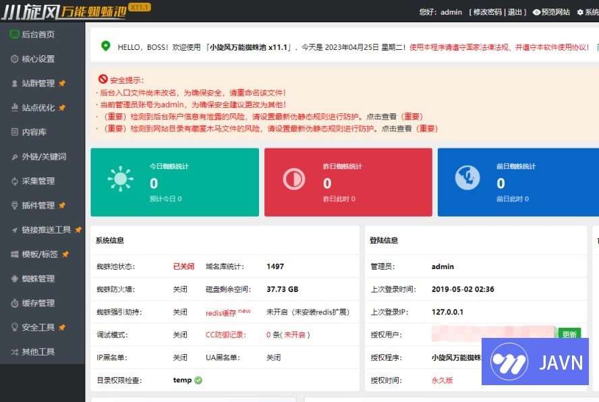Open 站群管理 menu item

[38, 84]
